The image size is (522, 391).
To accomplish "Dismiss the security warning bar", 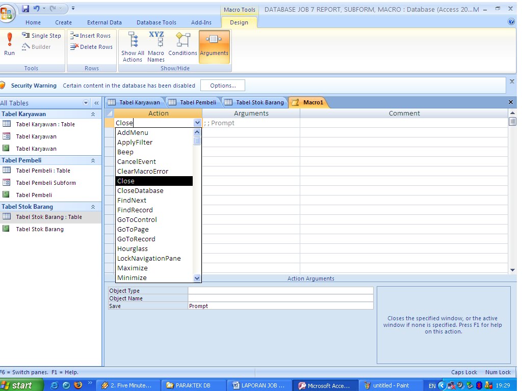I will [x=512, y=81].
